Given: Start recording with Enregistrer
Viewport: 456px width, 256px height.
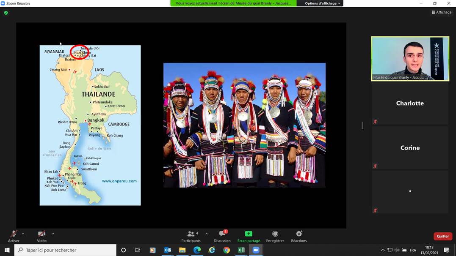Looking at the screenshot, I should (x=275, y=236).
